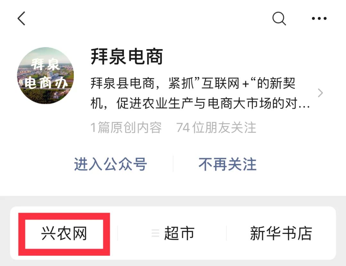The width and height of the screenshot is (346, 266).
Task: Tap the separator between 超市 and 新华书店
Action: click(x=227, y=233)
